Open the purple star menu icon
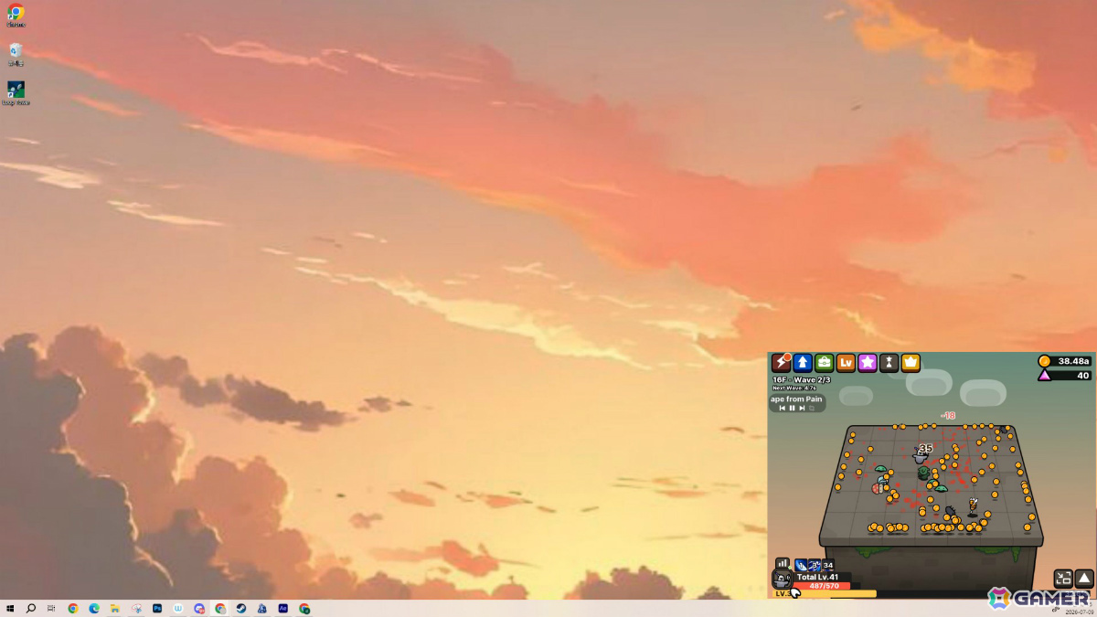1097x617 pixels. [868, 363]
